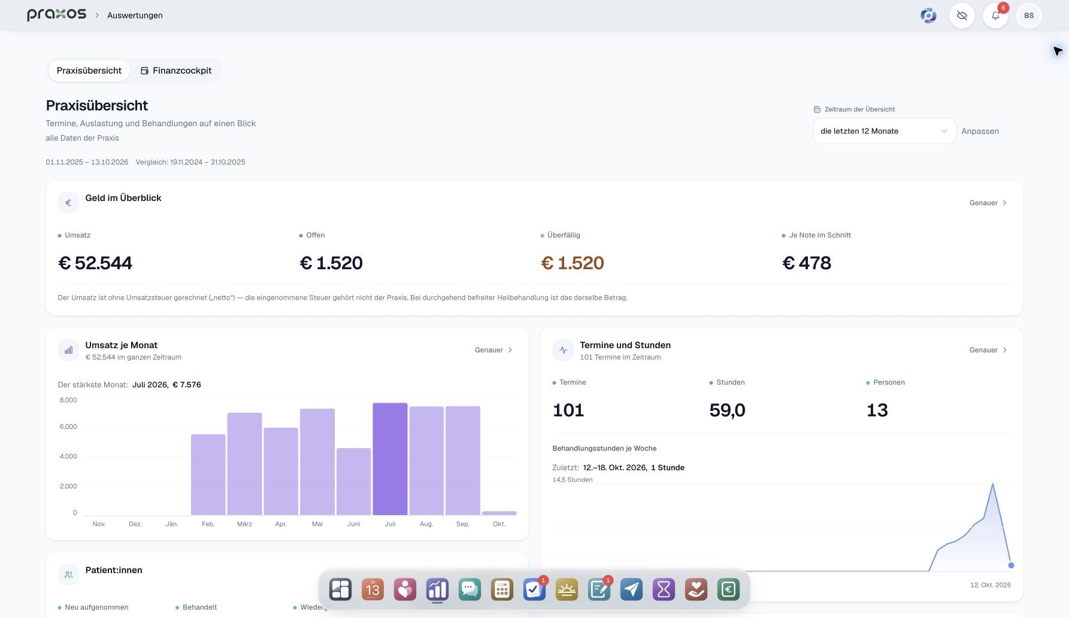1069x618 pixels.
Task: Open Genauer in Umsatz je Monat card
Action: click(x=493, y=350)
